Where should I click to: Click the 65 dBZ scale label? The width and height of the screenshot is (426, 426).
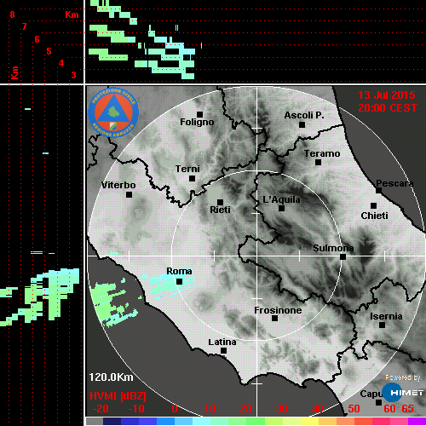[407, 409]
